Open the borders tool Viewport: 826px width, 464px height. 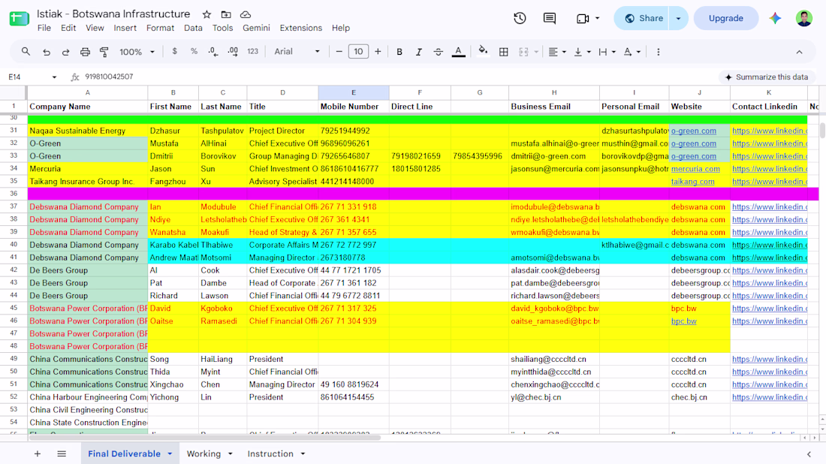(x=504, y=52)
